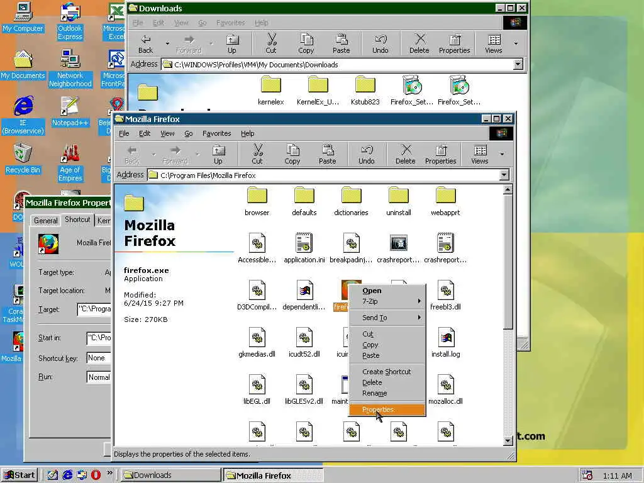Click Undo in the Downloads window toolbar

(380, 43)
